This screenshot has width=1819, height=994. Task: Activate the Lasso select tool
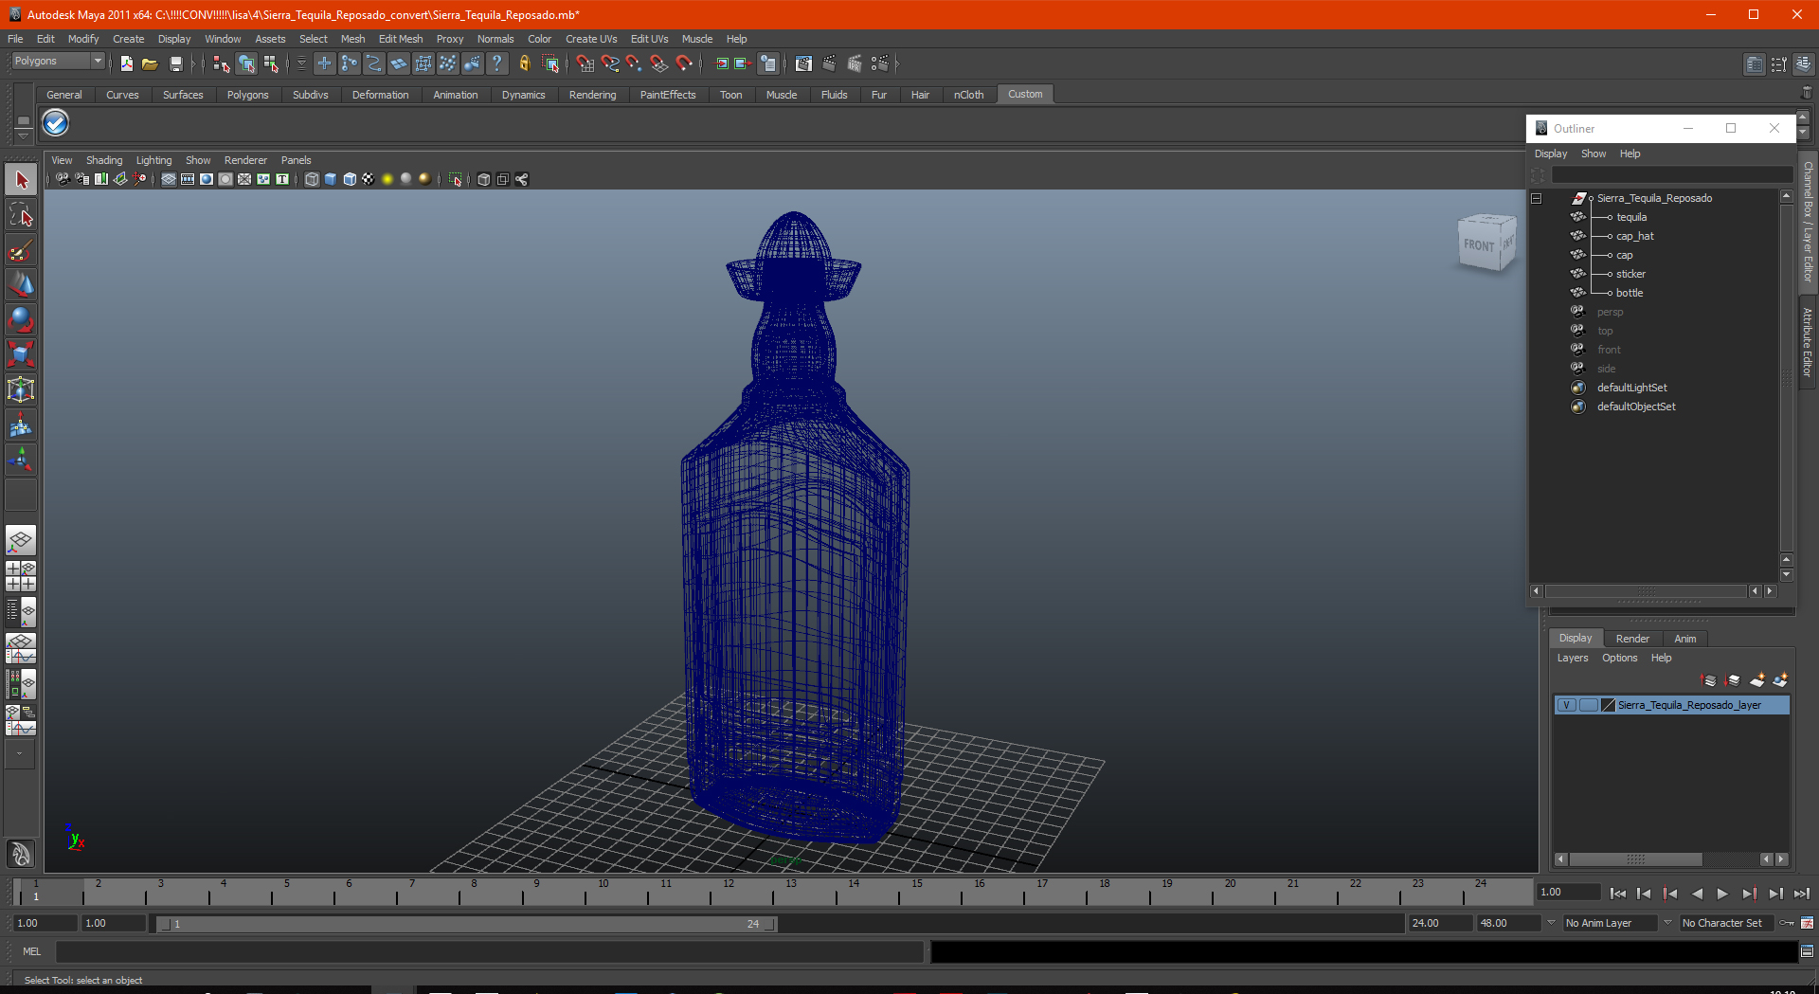click(x=21, y=215)
